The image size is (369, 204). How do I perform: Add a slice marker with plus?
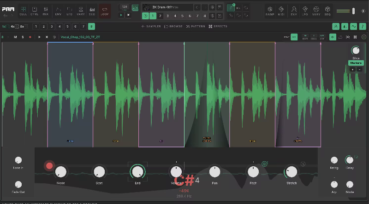point(352,69)
